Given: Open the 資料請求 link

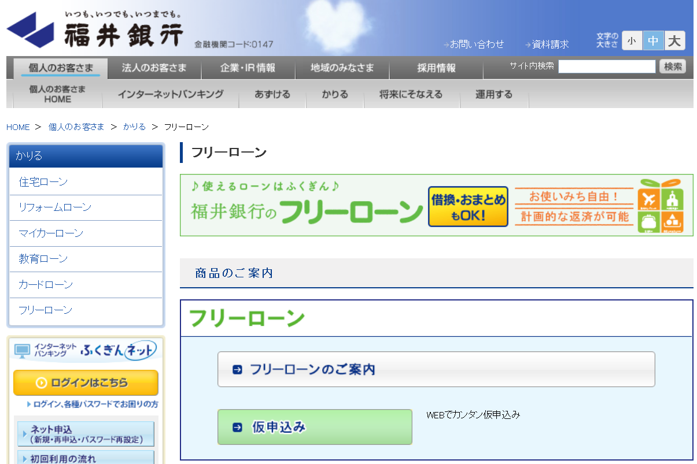Looking at the screenshot, I should click(547, 44).
